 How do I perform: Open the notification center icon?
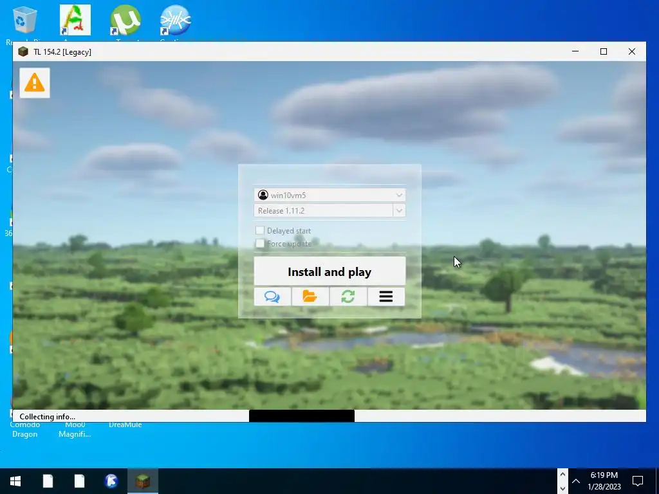point(638,481)
